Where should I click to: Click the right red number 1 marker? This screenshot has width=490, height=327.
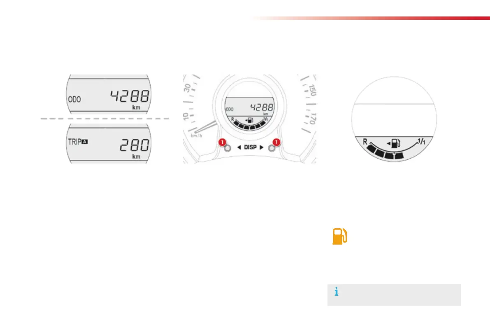point(276,142)
